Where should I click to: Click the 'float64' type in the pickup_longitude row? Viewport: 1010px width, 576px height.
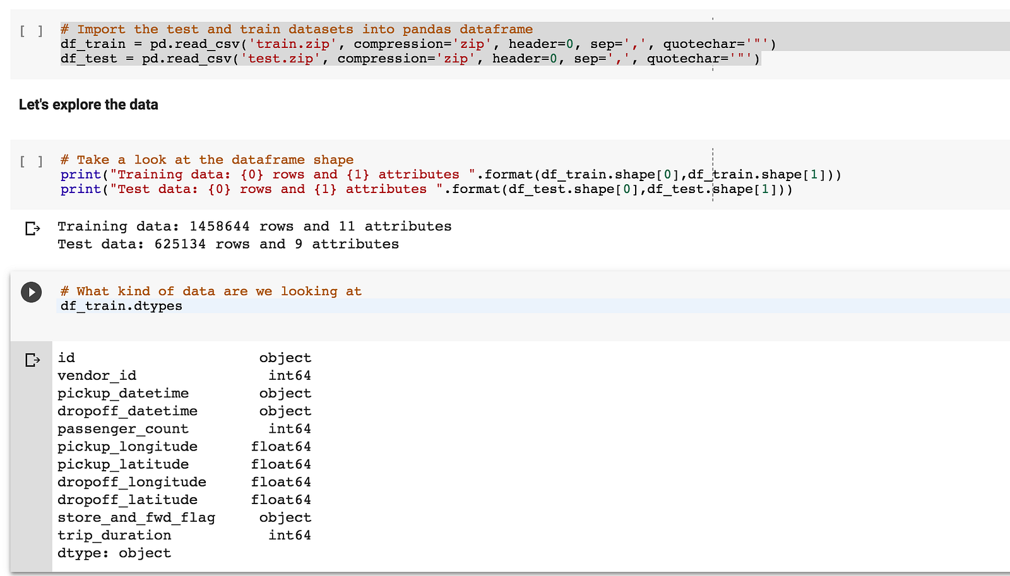tap(281, 447)
